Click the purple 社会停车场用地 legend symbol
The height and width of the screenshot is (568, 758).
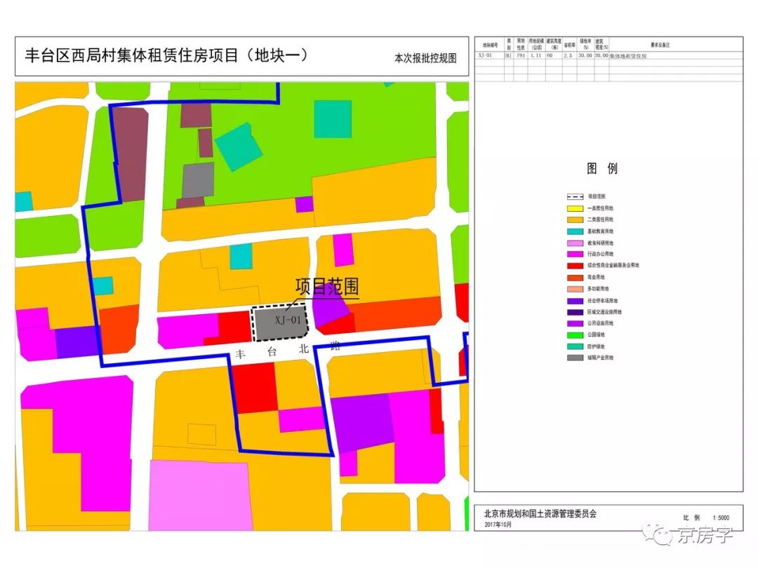[574, 301]
